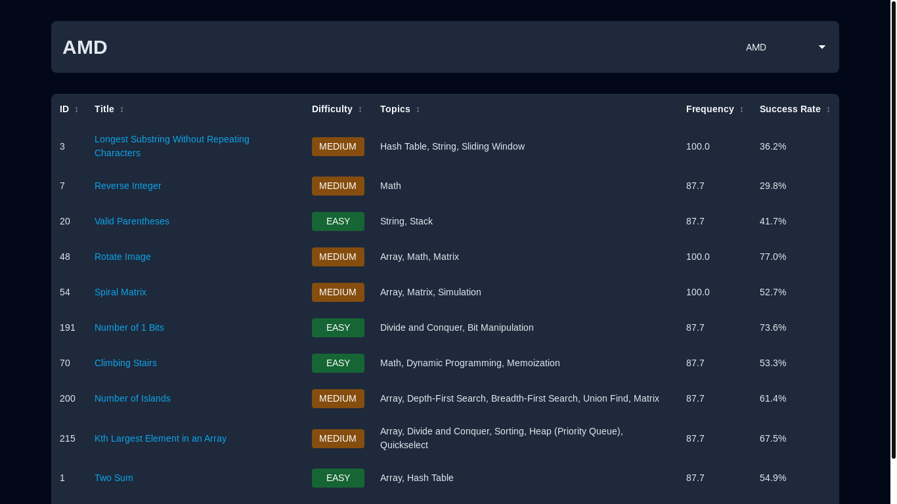Sort table by Success Rate column

[795, 109]
